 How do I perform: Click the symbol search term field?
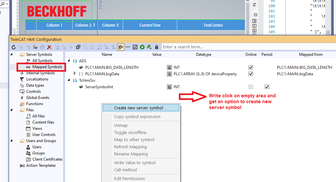point(248,47)
